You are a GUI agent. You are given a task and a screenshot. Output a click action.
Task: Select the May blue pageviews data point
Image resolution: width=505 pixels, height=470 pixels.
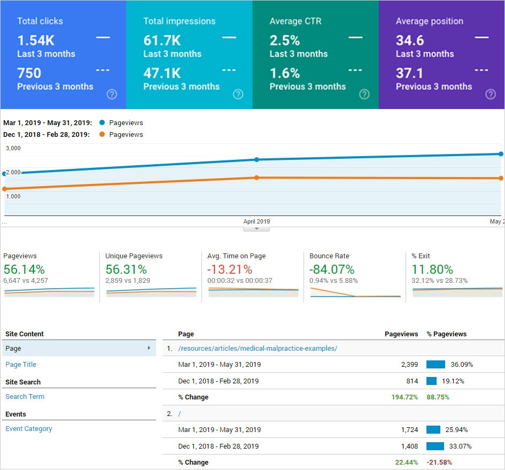click(x=501, y=154)
